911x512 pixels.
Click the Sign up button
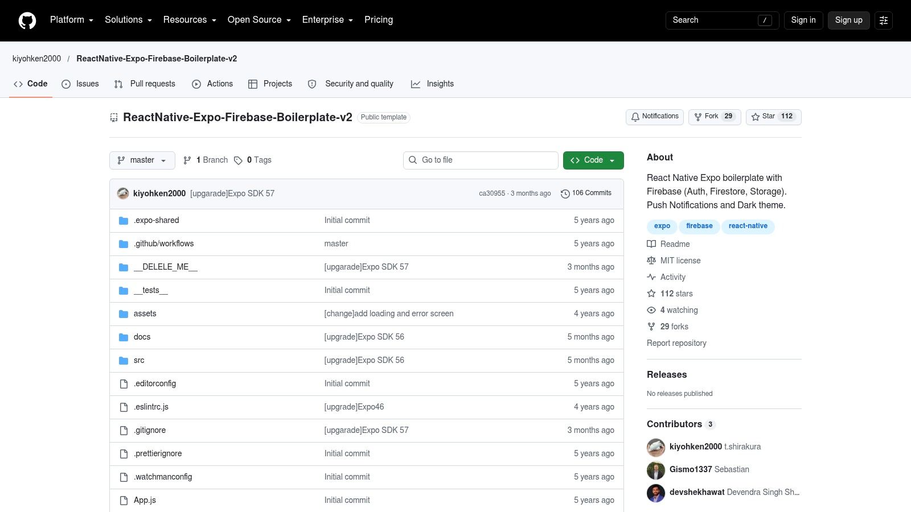(849, 20)
